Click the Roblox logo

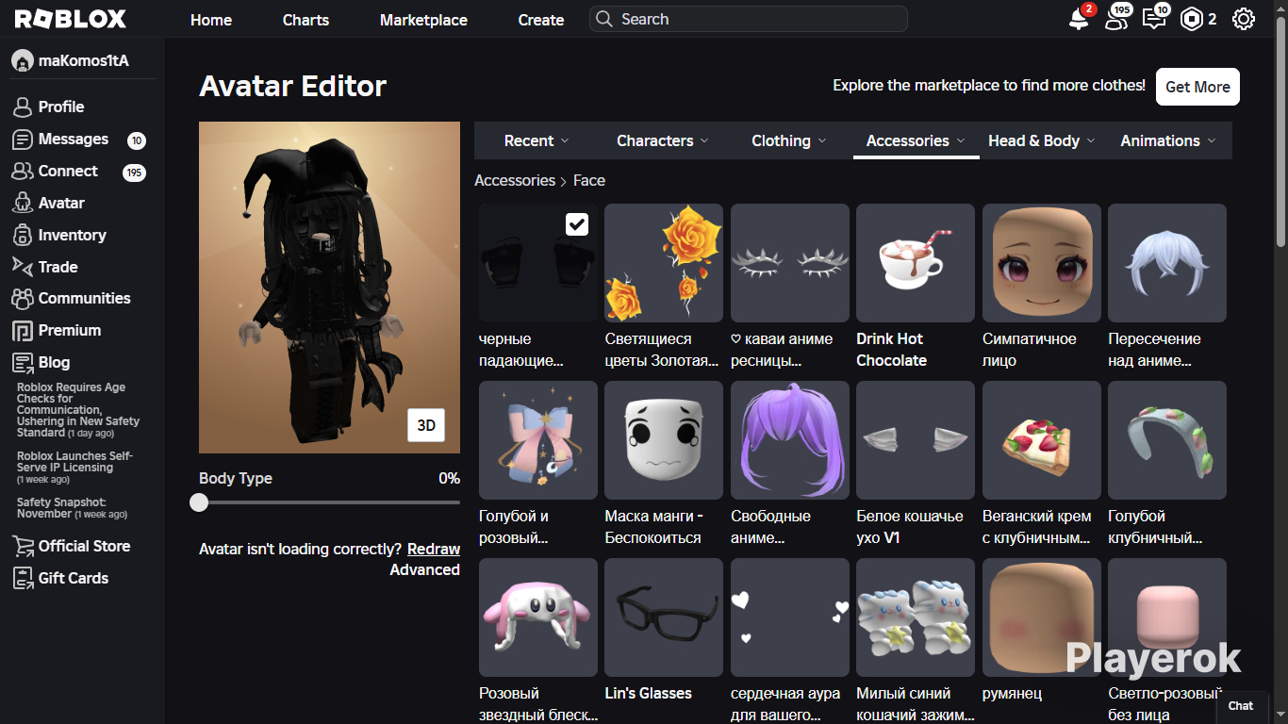pos(71,19)
